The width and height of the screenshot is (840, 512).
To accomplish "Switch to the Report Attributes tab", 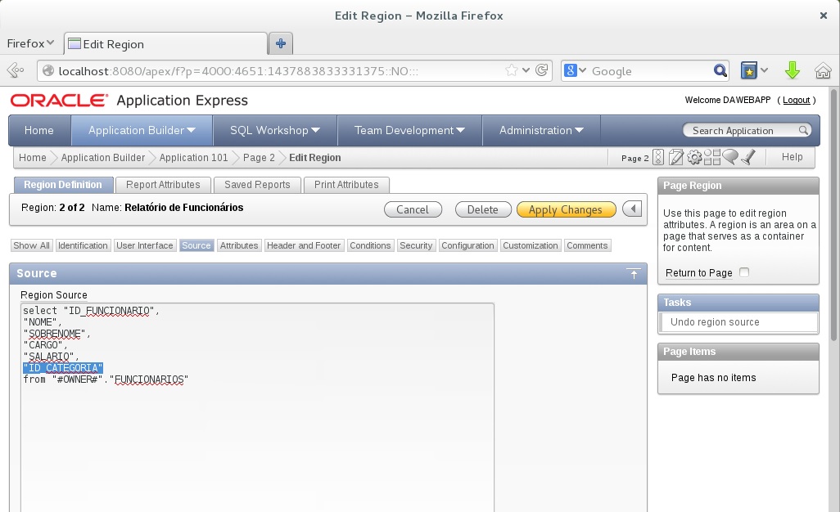I will (163, 185).
